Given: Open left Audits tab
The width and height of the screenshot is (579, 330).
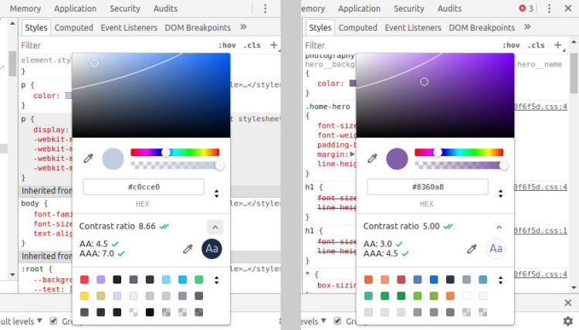Looking at the screenshot, I should click(165, 9).
